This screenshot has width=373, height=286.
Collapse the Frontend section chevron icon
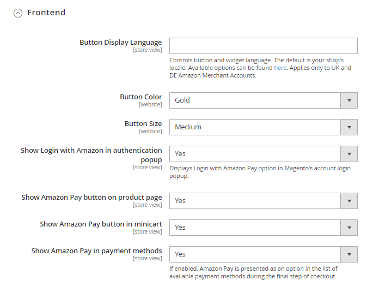click(x=18, y=13)
